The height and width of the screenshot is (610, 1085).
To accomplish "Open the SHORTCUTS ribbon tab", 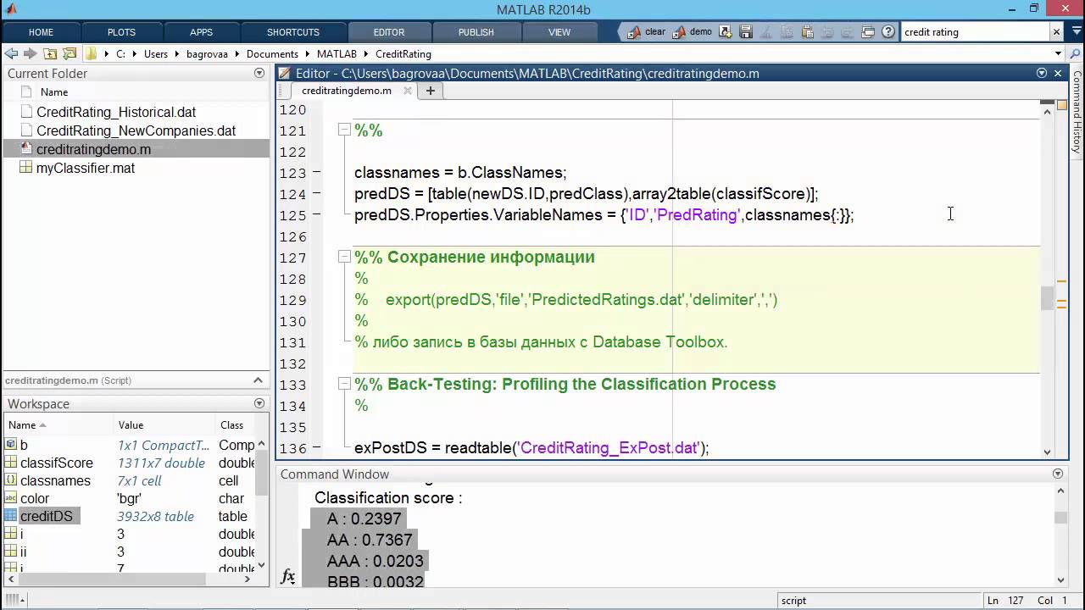I will [293, 32].
